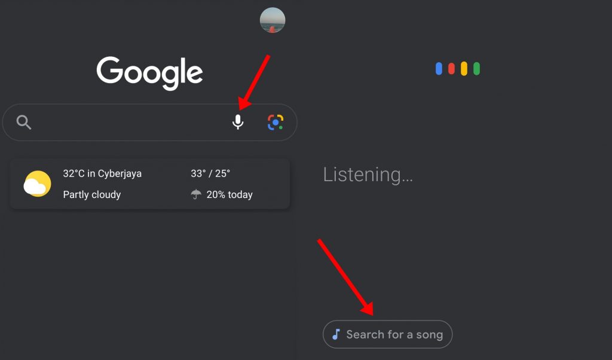This screenshot has height=360, width=612.
Task: Open the "32°C in Cyberjaya" temperature text
Action: (102, 174)
